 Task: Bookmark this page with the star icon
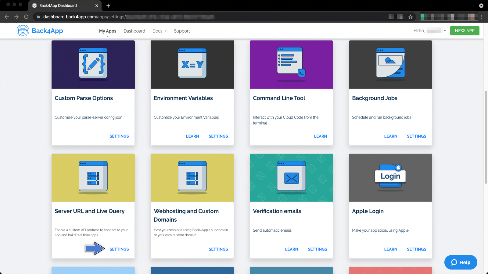coord(411,17)
